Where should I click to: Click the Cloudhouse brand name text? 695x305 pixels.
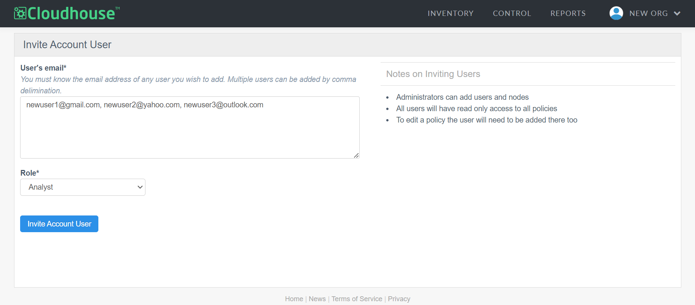[x=71, y=14]
